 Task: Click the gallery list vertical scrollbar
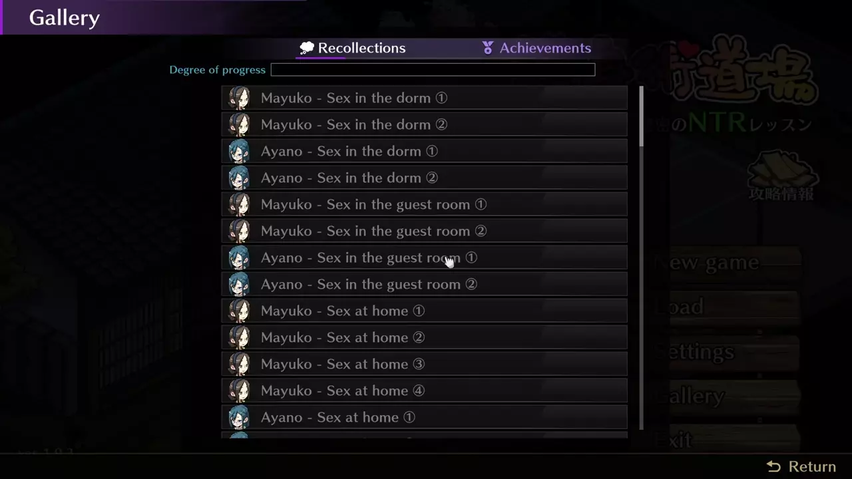[641, 257]
